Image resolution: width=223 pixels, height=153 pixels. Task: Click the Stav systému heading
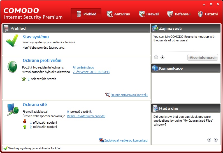[x=36, y=37]
